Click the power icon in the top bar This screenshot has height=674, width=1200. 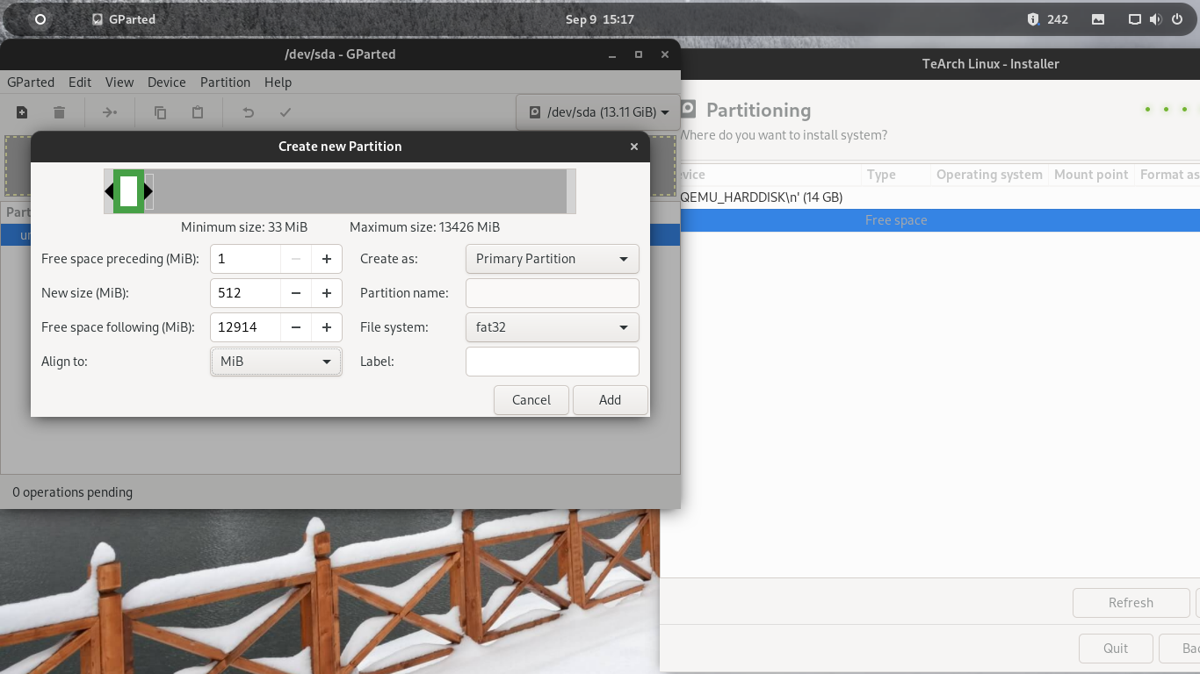click(x=1177, y=19)
